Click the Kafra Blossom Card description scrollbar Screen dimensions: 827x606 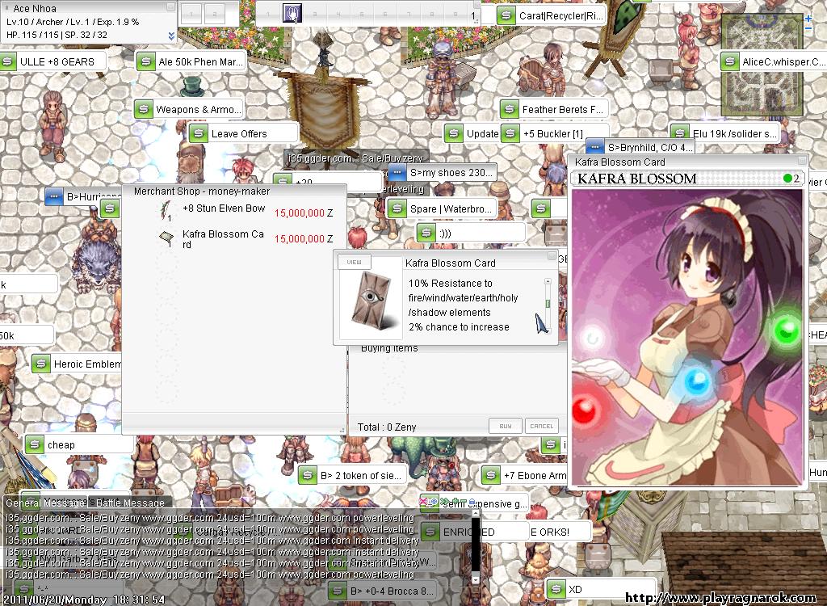coord(548,303)
